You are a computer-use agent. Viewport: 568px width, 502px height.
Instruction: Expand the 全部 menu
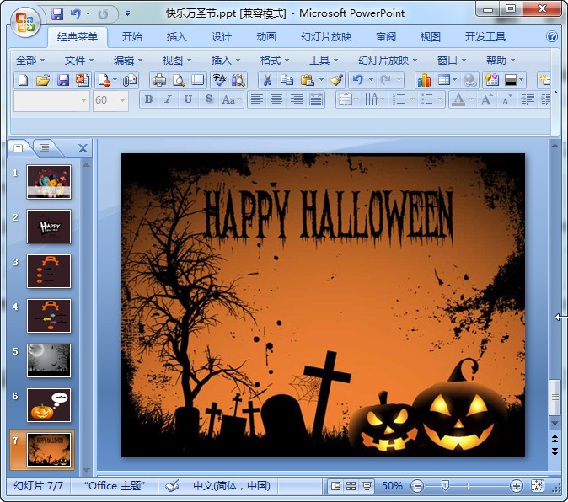coord(30,60)
